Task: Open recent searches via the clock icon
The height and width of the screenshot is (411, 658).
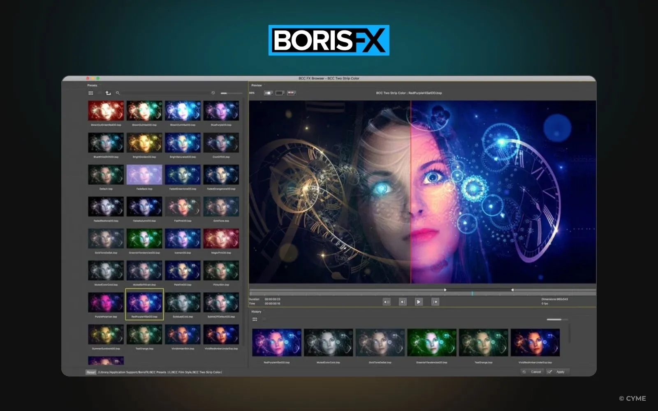Action: pyautogui.click(x=213, y=93)
